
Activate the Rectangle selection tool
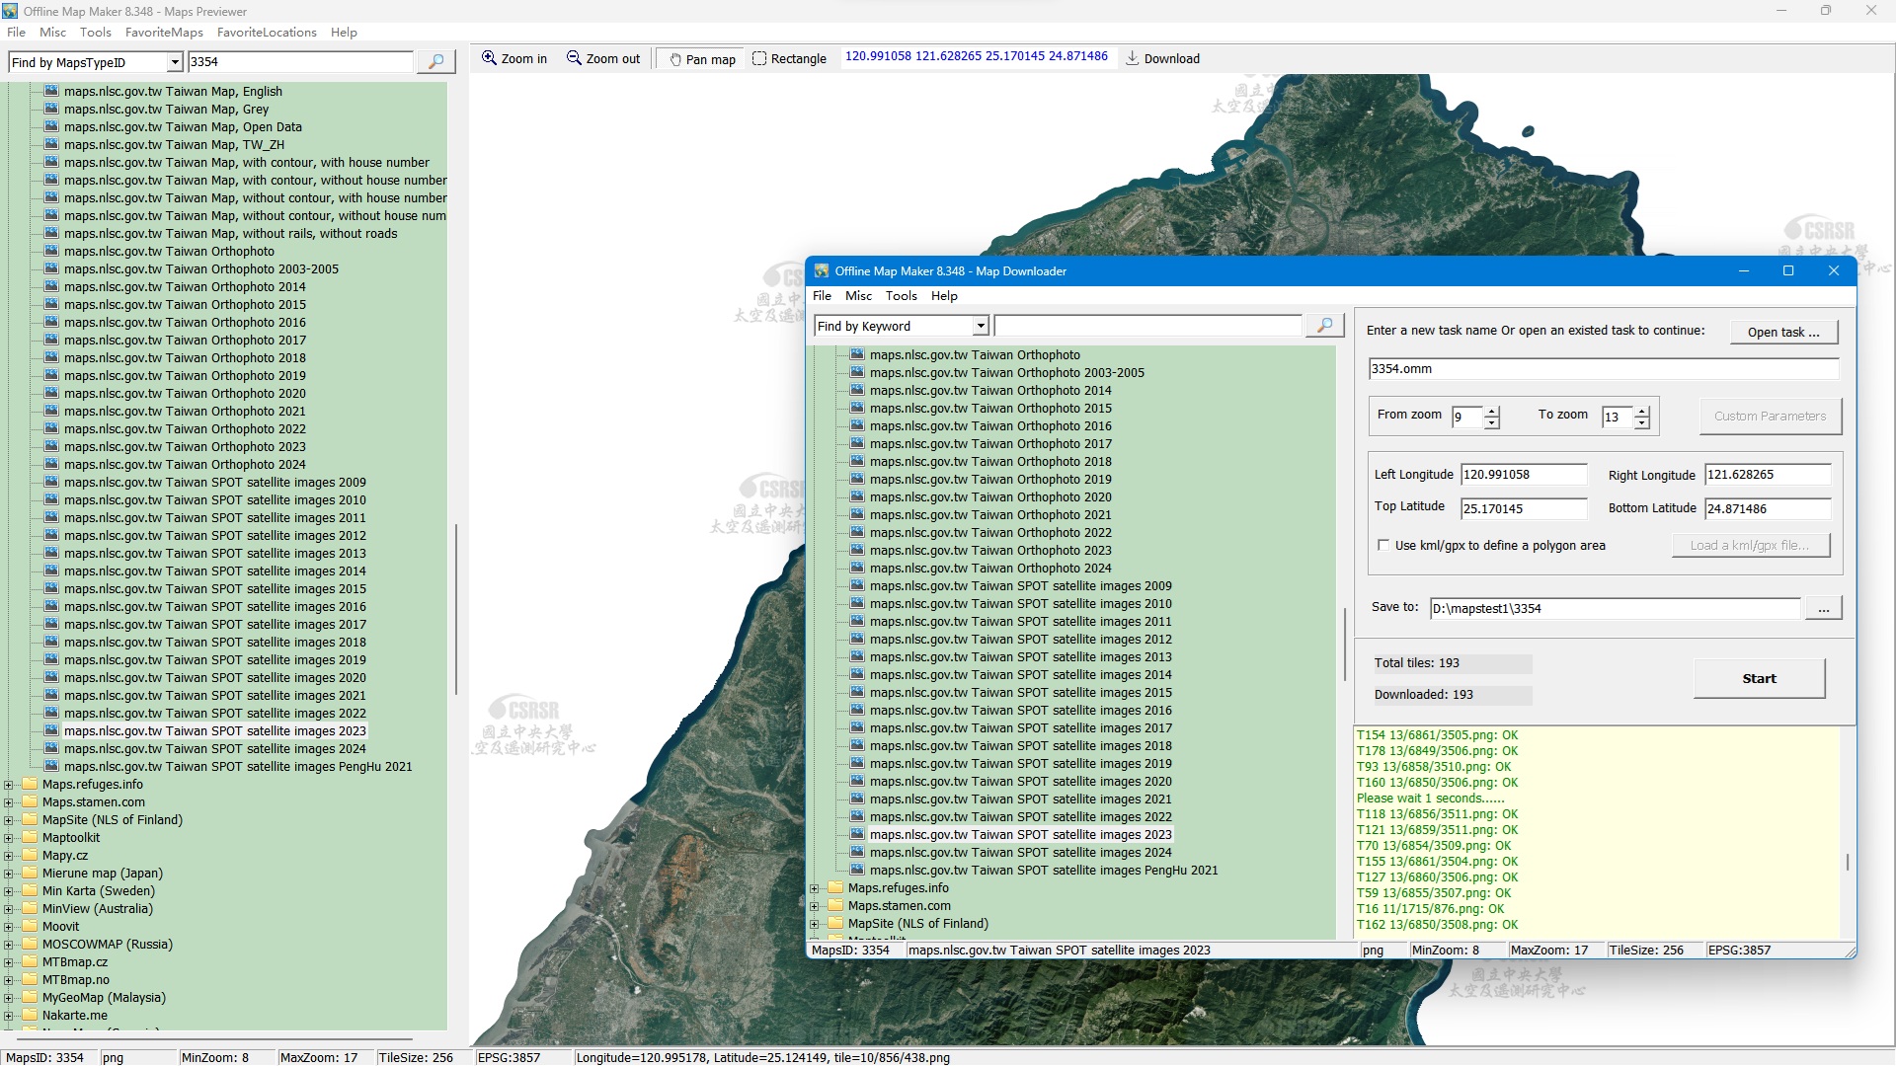pyautogui.click(x=759, y=59)
